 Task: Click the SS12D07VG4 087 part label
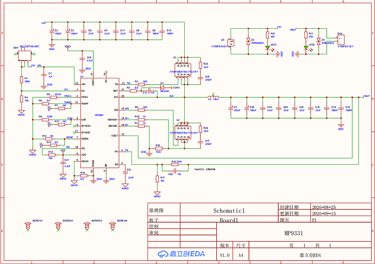pos(29,46)
